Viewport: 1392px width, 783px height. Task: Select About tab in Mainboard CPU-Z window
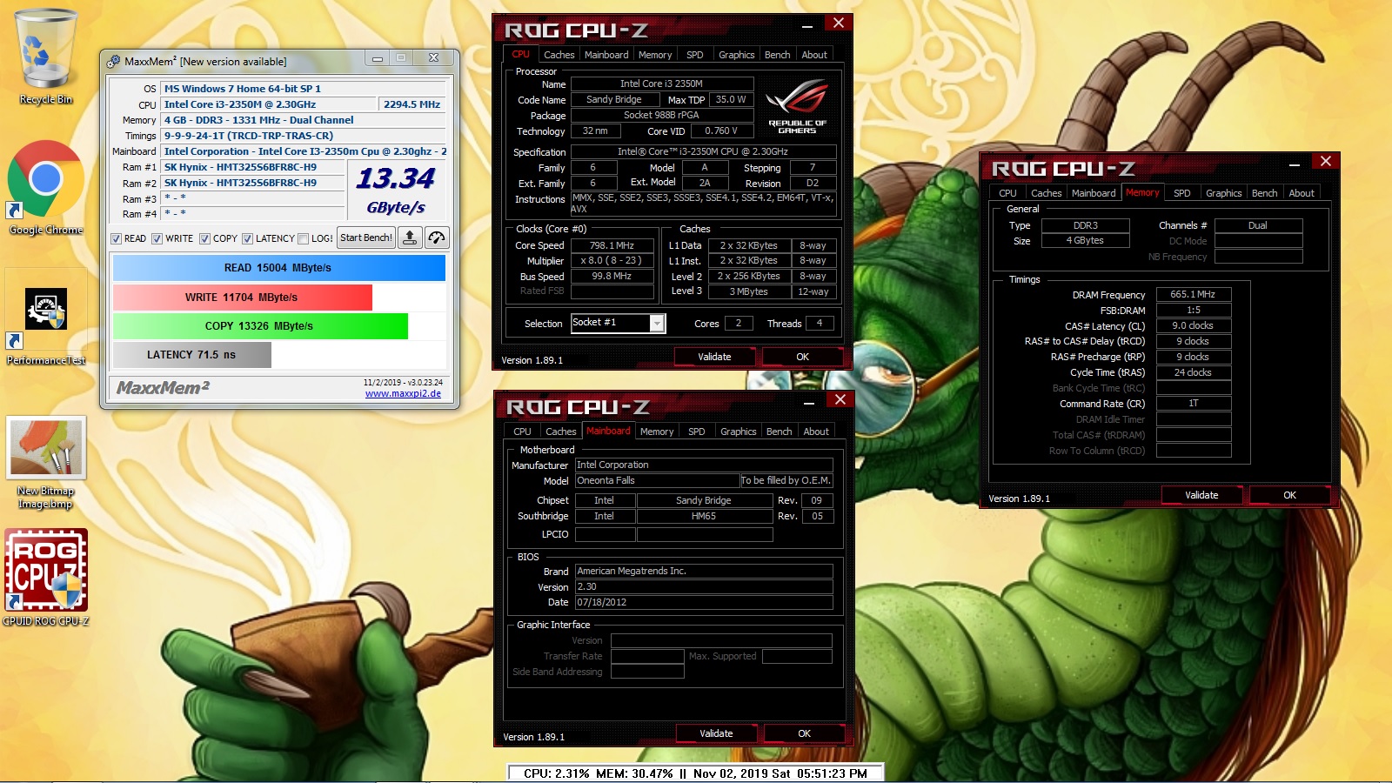(x=816, y=432)
